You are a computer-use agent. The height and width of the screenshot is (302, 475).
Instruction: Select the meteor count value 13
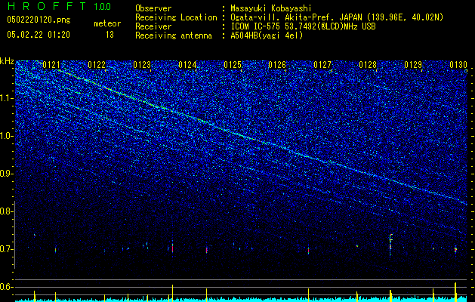(x=109, y=35)
